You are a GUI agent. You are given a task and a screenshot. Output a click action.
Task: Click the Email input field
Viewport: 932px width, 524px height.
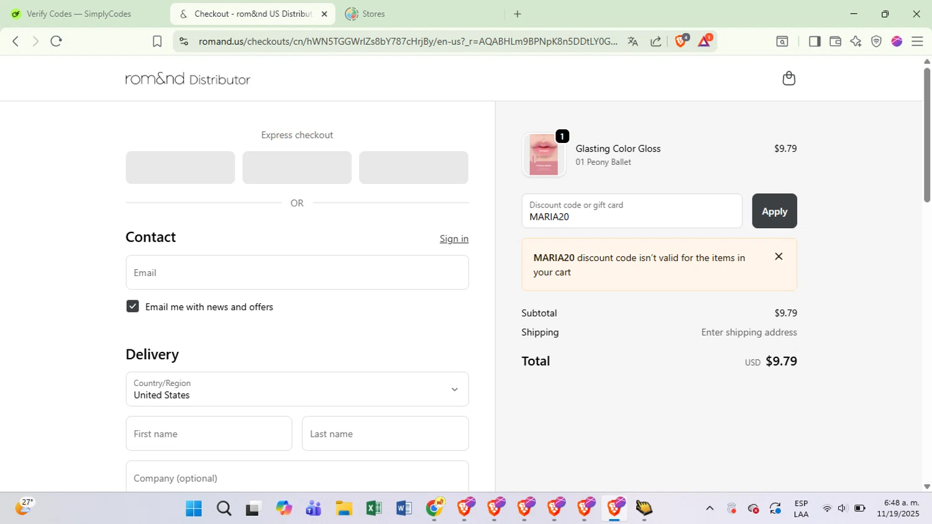(297, 272)
